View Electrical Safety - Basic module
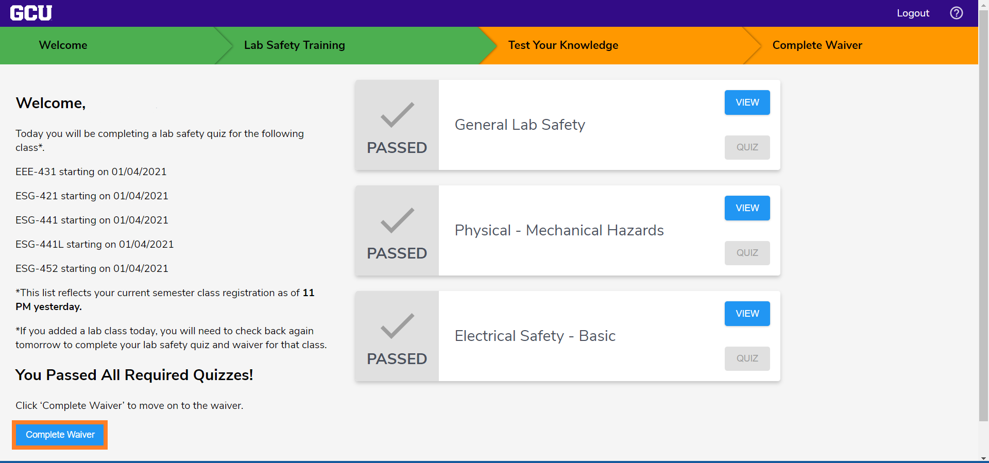 coord(747,314)
